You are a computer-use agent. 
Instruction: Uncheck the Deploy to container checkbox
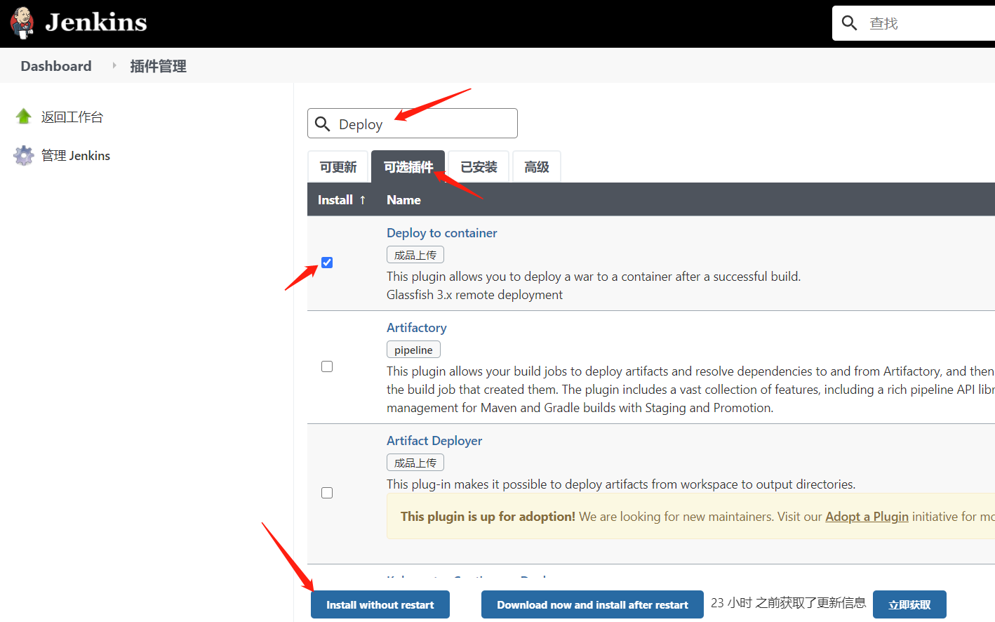click(x=327, y=263)
